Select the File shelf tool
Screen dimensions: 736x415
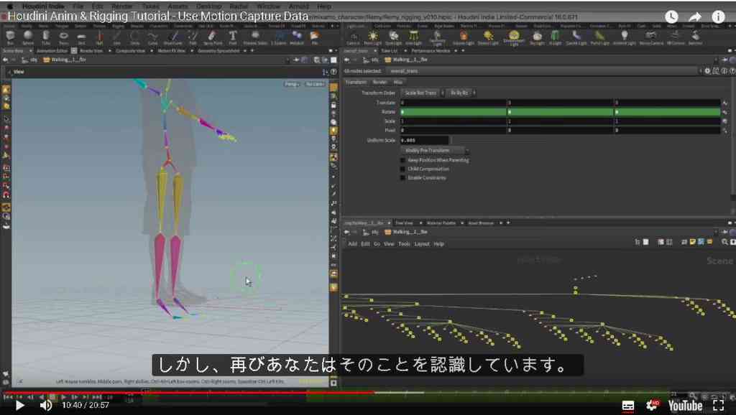click(x=315, y=37)
